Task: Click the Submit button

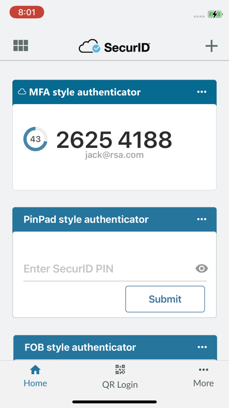Action: [x=165, y=299]
